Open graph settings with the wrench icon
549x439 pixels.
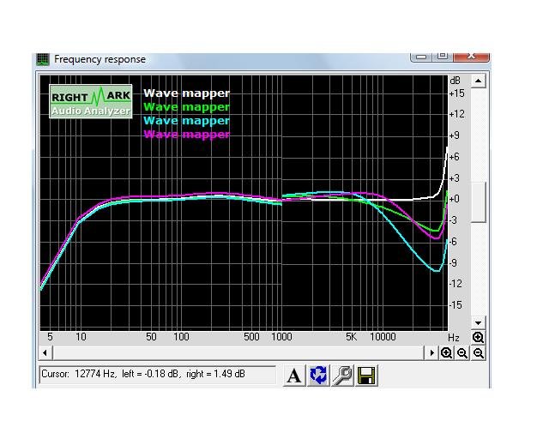coord(342,376)
